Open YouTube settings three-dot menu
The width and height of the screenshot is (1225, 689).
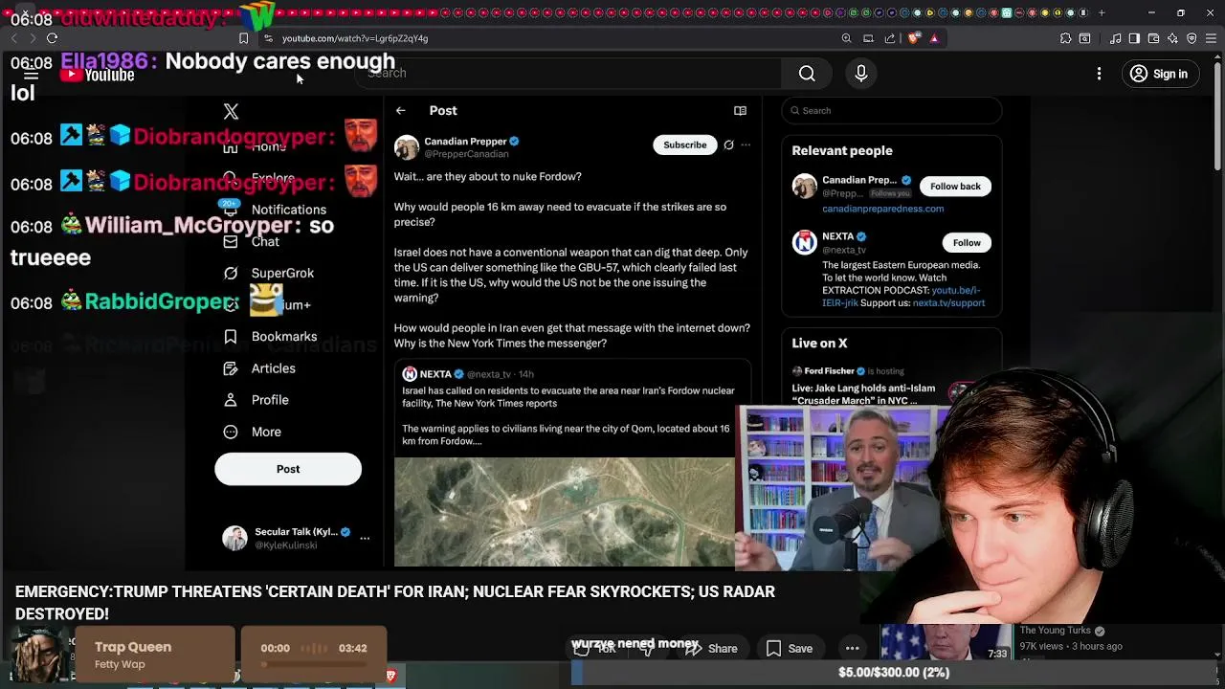click(x=1099, y=74)
